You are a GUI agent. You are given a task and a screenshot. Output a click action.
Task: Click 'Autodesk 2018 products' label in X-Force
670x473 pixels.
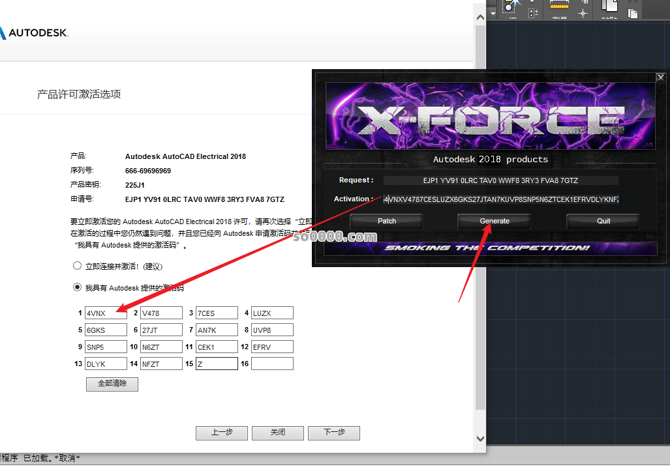[490, 159]
